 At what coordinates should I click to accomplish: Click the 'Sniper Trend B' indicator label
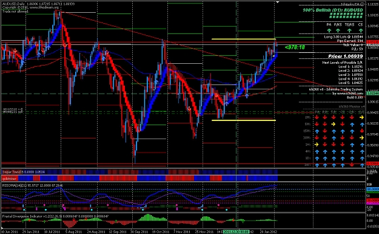13,172
